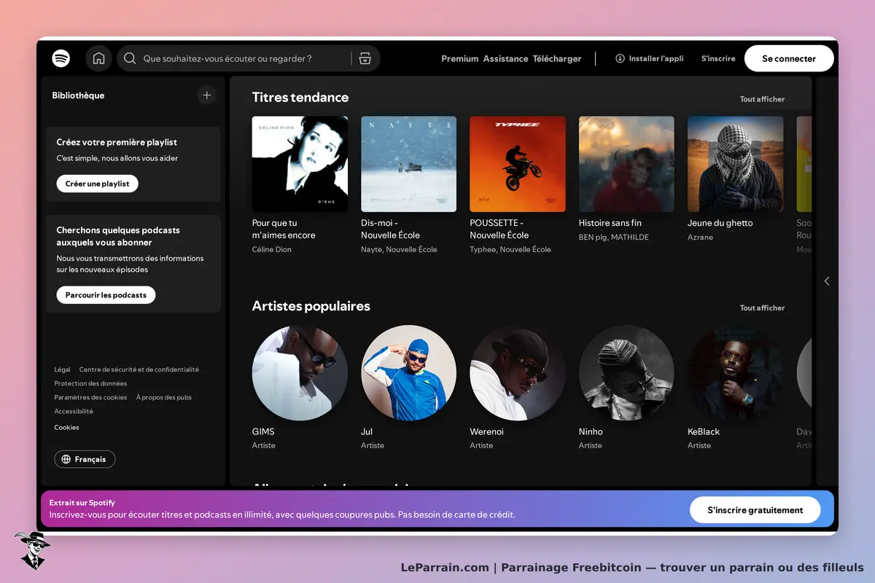The width and height of the screenshot is (875, 583).
Task: Click the GIMS name label
Action: pos(263,431)
